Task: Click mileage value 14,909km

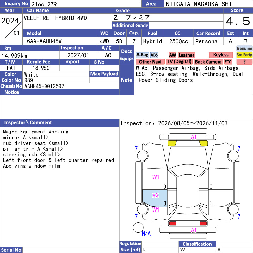Action: pos(14,56)
